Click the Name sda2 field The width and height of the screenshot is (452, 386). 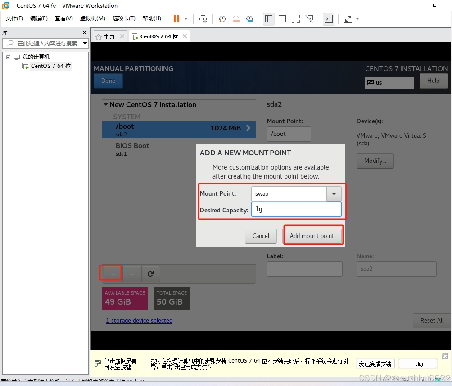point(396,269)
